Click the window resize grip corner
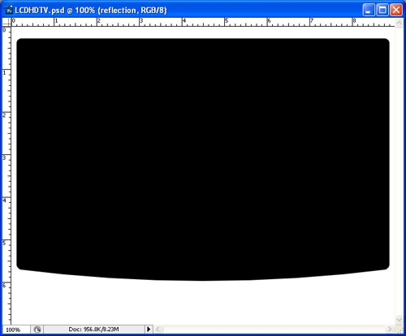Image resolution: width=406 pixels, height=336 pixels. (399, 330)
